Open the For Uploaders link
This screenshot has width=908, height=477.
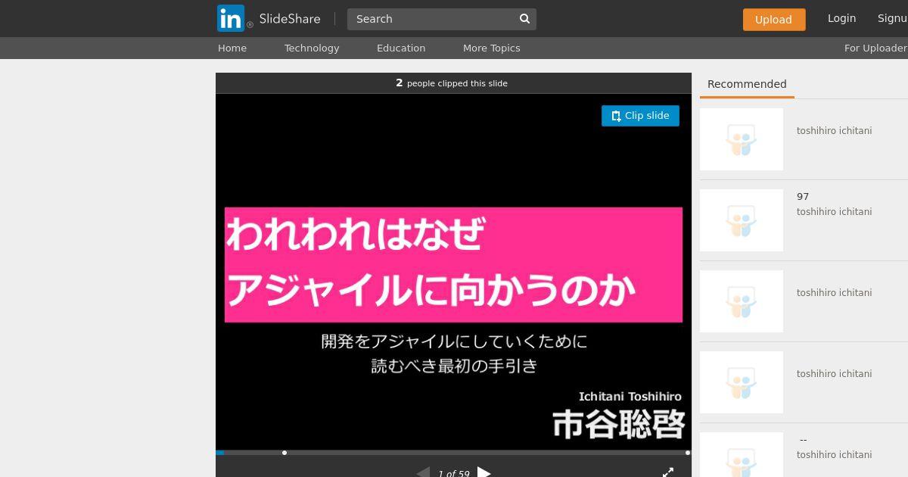(876, 48)
